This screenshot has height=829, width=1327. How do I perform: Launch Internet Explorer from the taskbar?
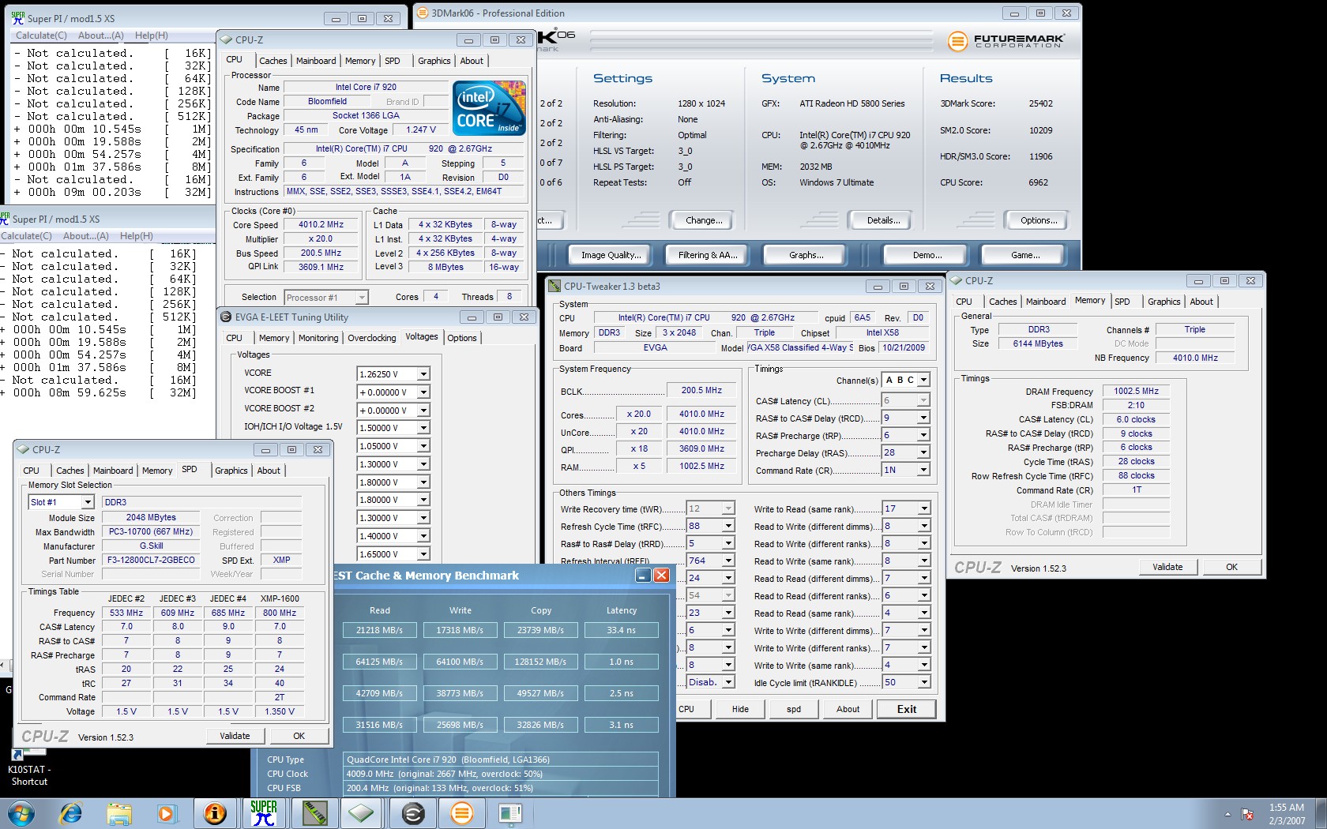click(71, 812)
